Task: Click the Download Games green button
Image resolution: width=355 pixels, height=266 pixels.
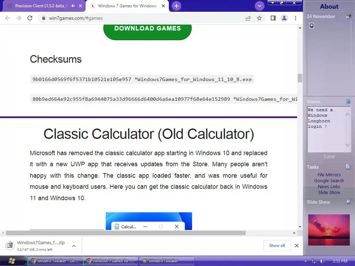Action: tap(147, 32)
